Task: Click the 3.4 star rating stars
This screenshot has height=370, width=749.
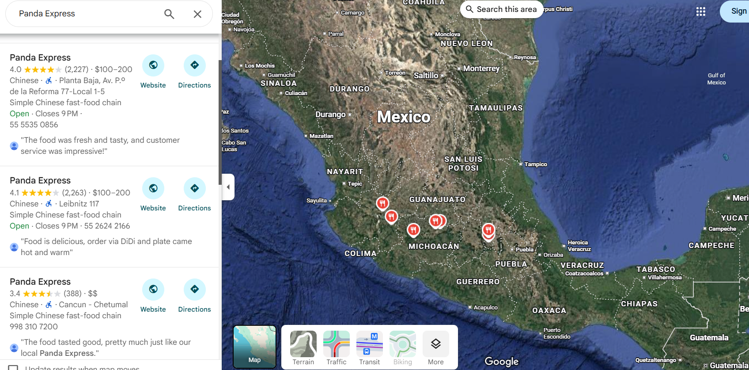Action: (42, 294)
